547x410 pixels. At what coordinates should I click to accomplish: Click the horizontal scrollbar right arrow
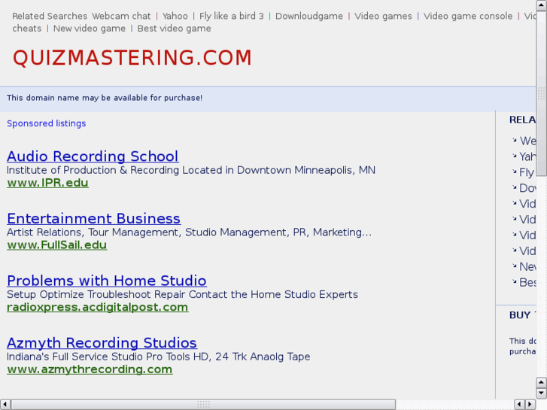[x=530, y=405]
